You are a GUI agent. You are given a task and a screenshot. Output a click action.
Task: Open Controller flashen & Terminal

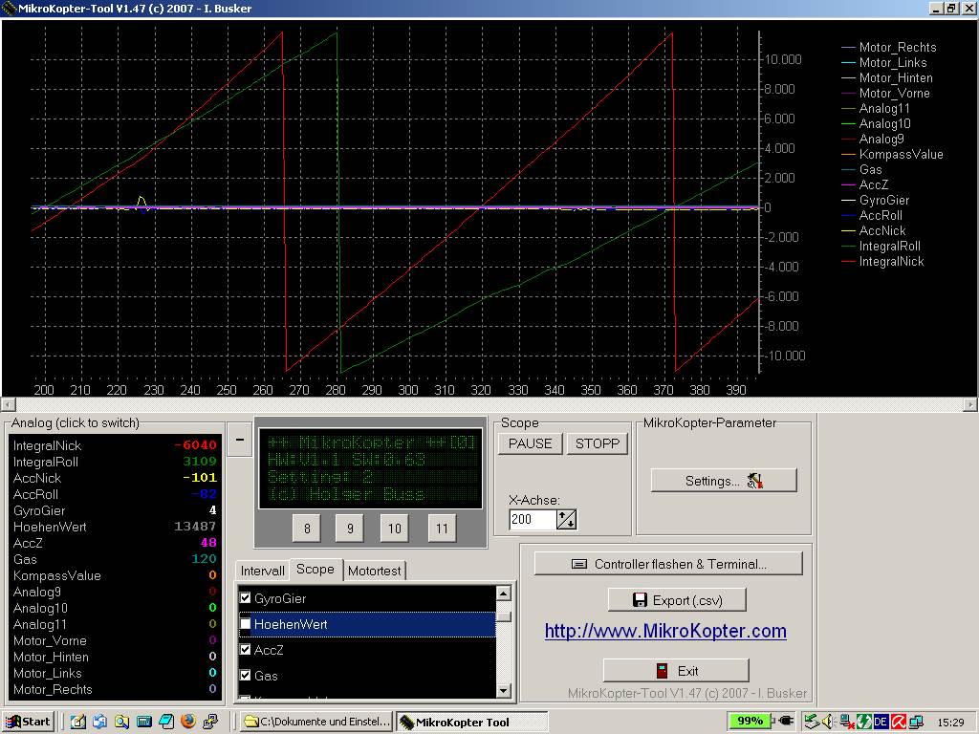point(667,564)
